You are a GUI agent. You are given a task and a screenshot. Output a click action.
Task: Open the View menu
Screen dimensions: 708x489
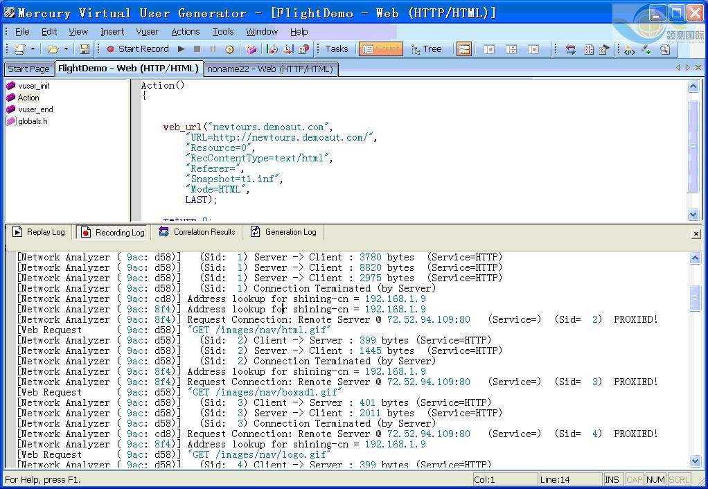(78, 32)
